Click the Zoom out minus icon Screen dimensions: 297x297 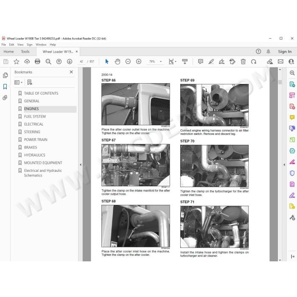(x=128, y=62)
